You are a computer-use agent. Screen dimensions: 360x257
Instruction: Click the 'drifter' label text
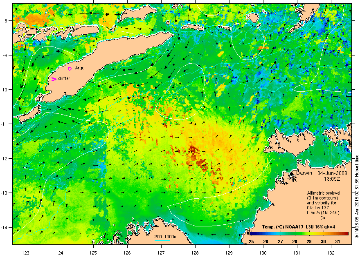click(x=64, y=78)
